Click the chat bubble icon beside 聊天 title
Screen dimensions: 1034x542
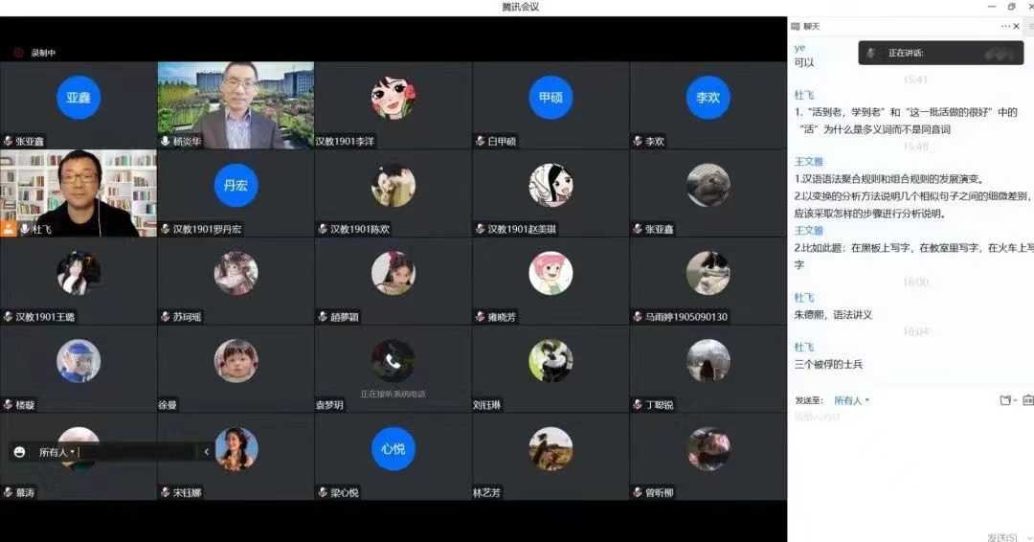pos(797,26)
